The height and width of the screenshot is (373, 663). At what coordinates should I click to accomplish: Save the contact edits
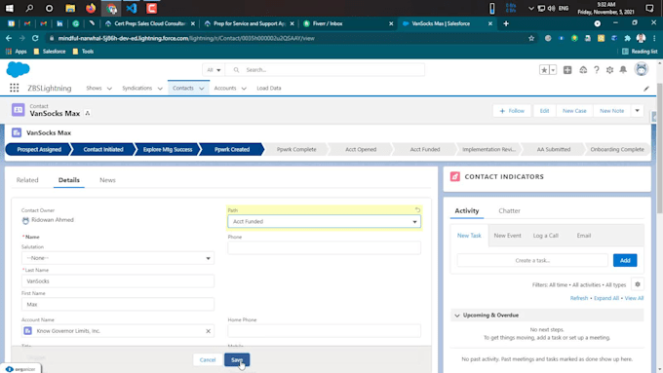[237, 360]
